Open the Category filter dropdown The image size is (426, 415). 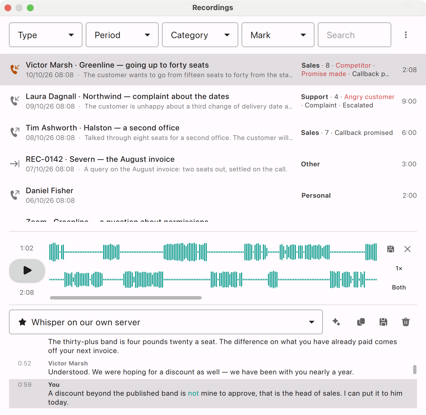pos(200,35)
